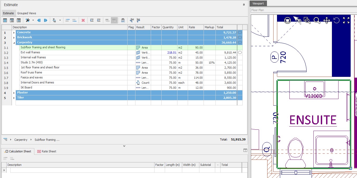Expand the Concrete section
The image size is (357, 178).
tap(14, 32)
